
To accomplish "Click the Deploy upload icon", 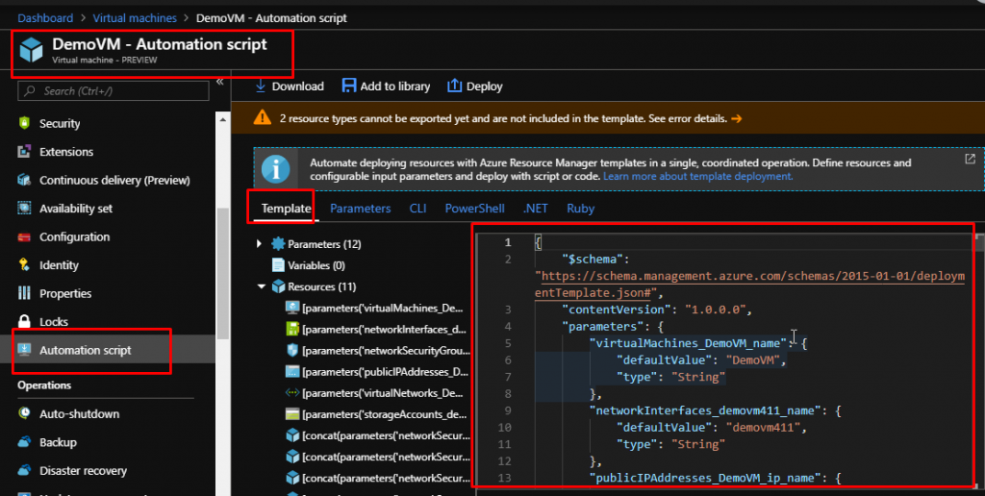I will pyautogui.click(x=454, y=86).
